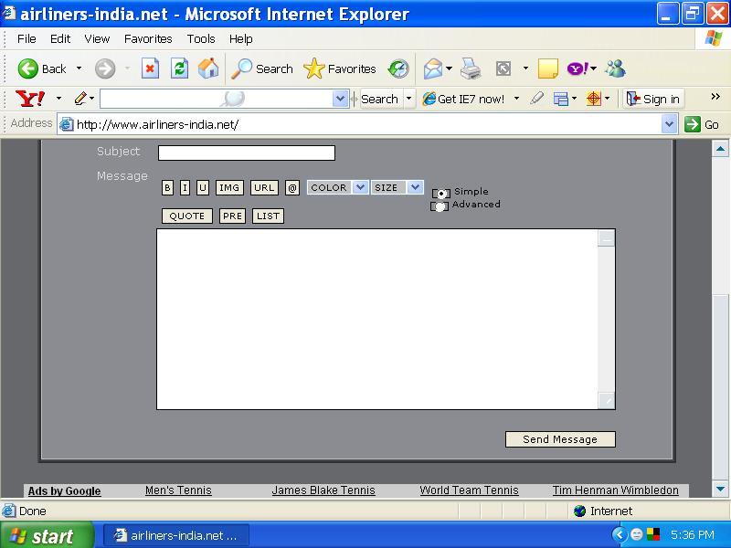Open the Help menu
Image resolution: width=731 pixels, height=548 pixels.
click(x=240, y=38)
